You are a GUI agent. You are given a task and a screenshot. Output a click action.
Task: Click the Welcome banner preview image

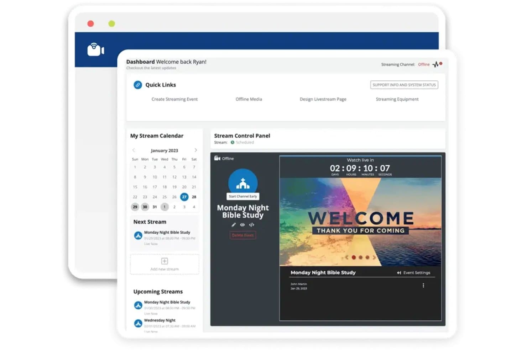(x=360, y=222)
